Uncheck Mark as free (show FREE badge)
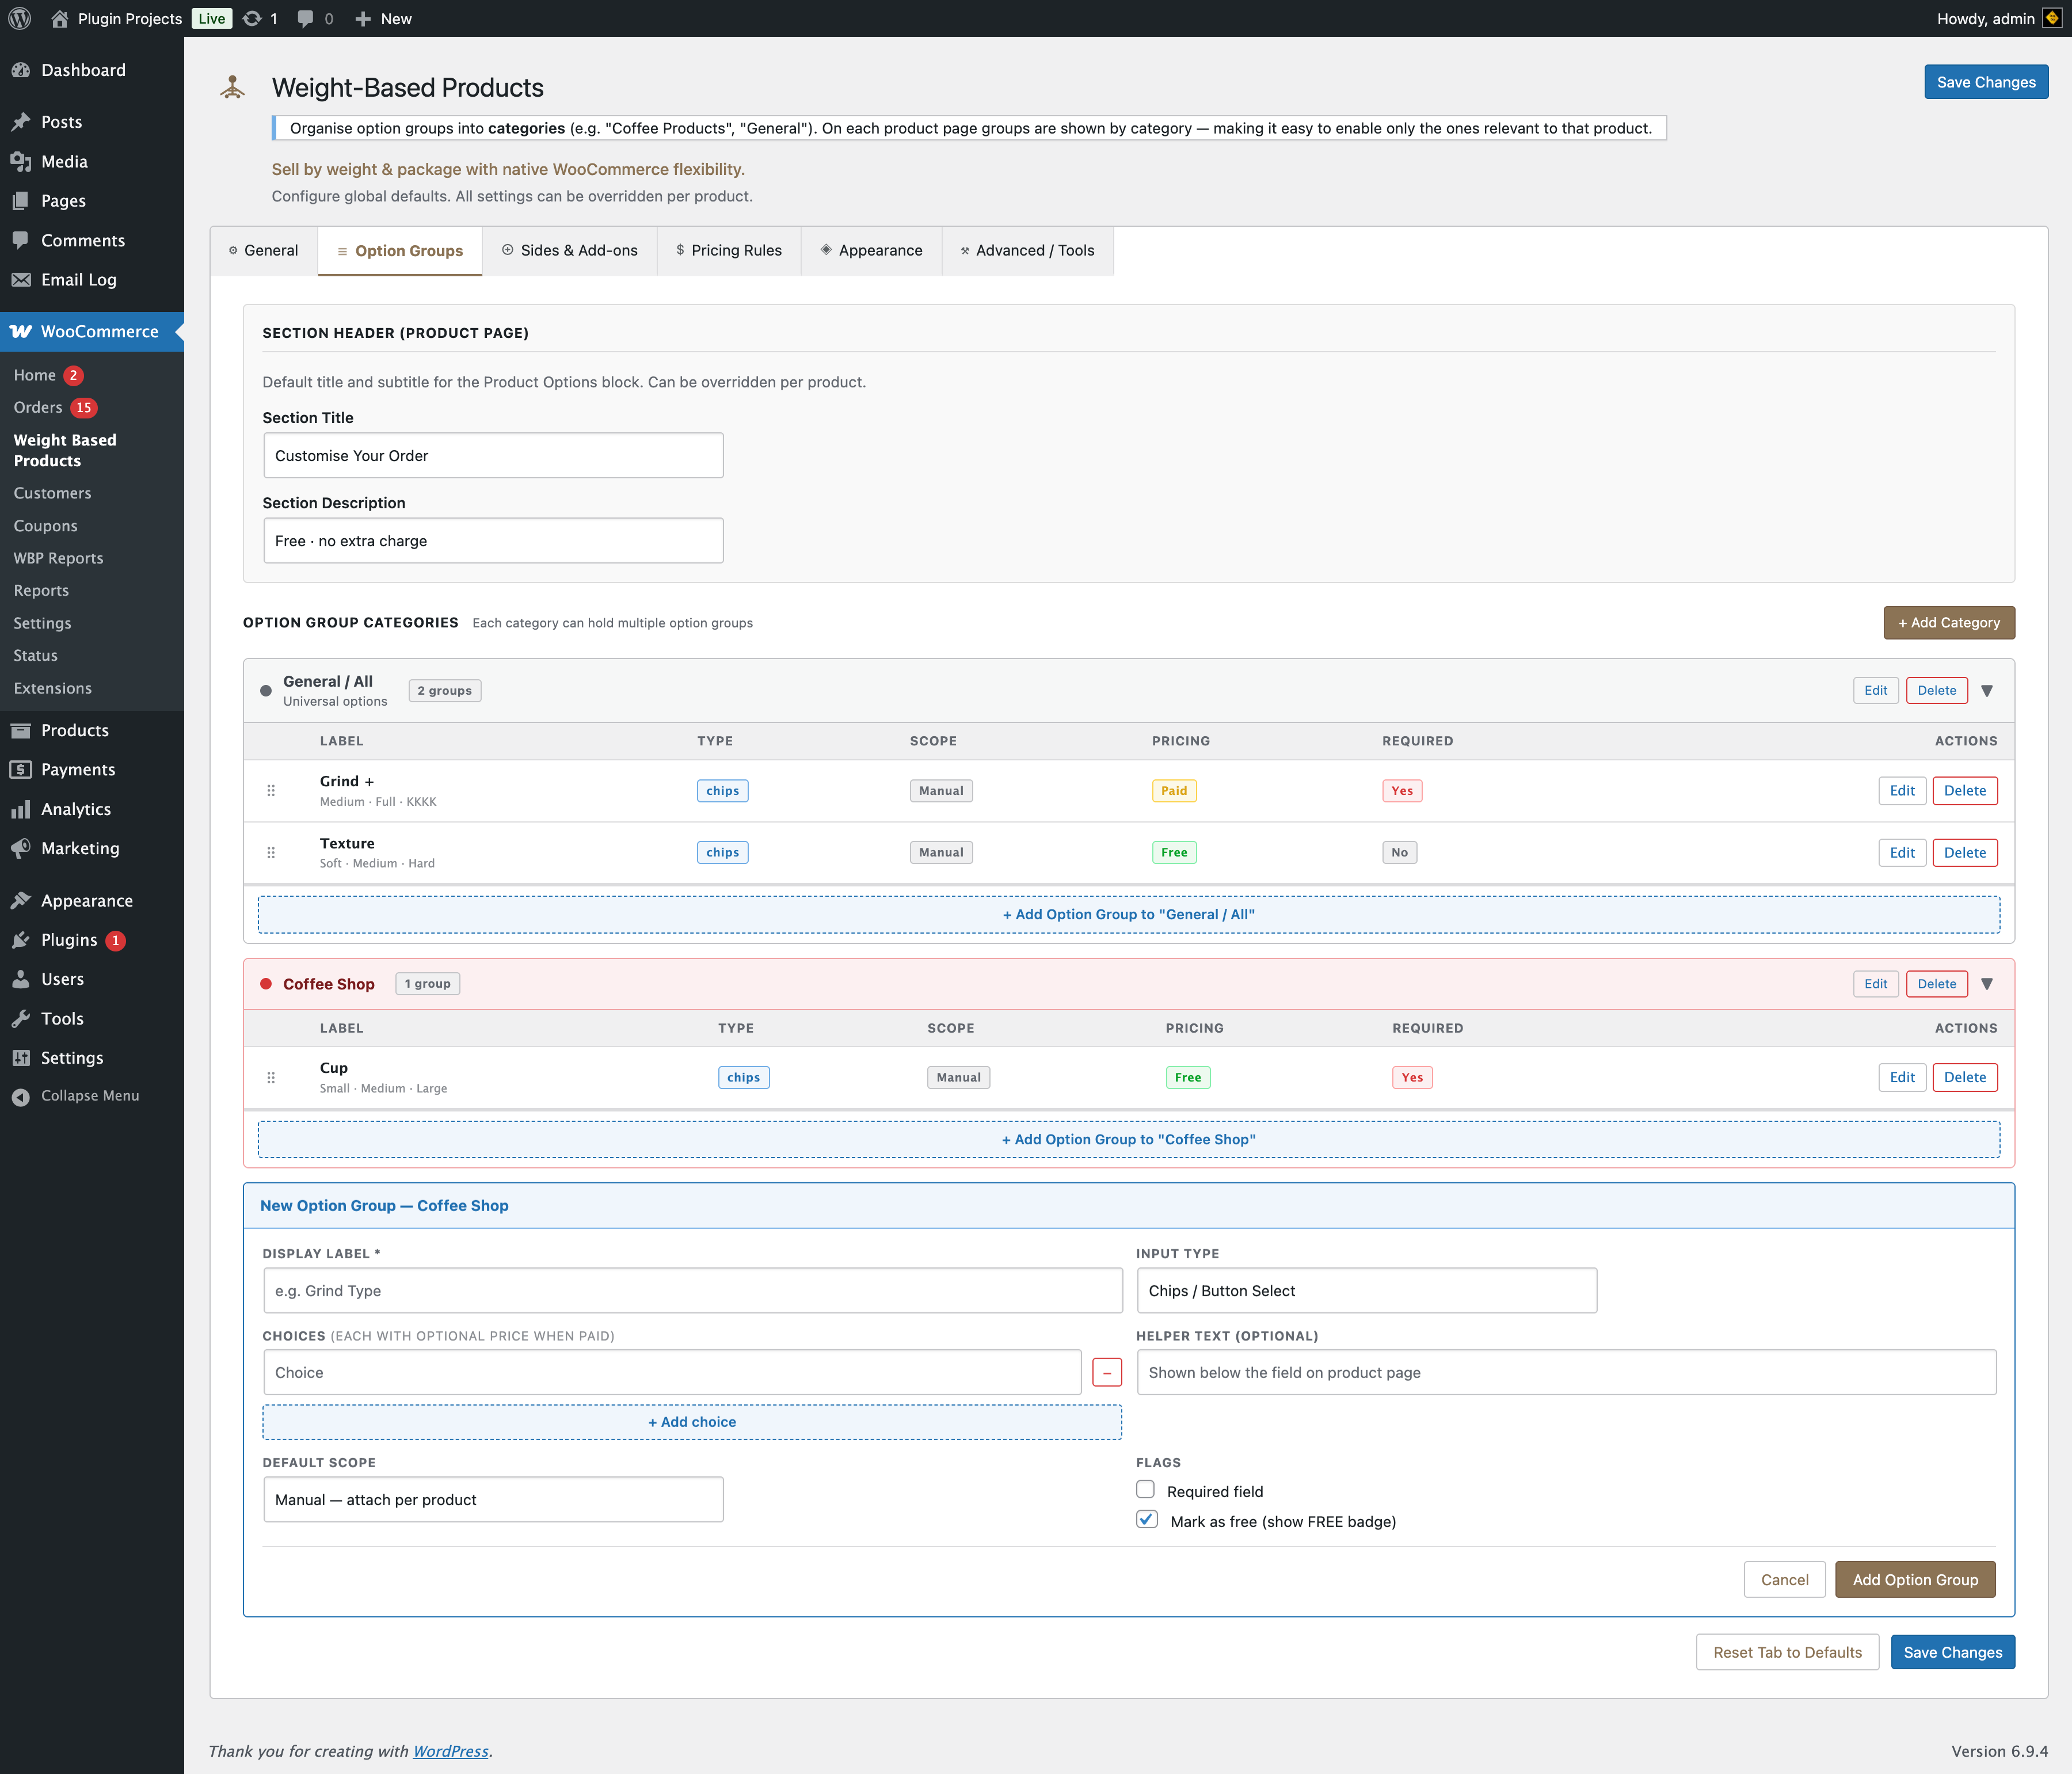Viewport: 2072px width, 1774px height. (1146, 1520)
